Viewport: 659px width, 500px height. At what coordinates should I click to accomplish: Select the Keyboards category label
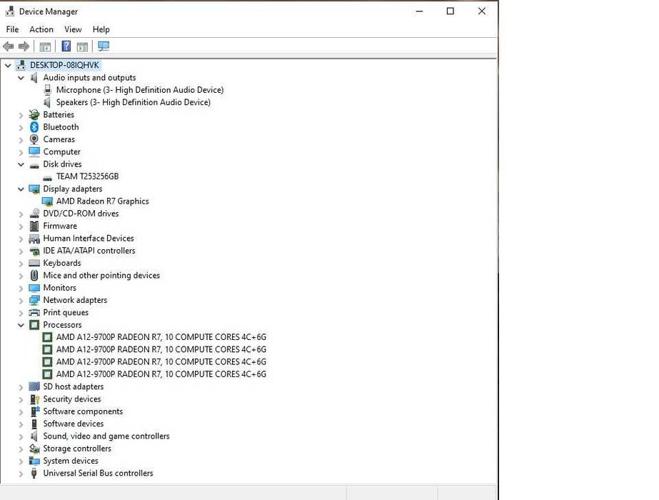62,264
